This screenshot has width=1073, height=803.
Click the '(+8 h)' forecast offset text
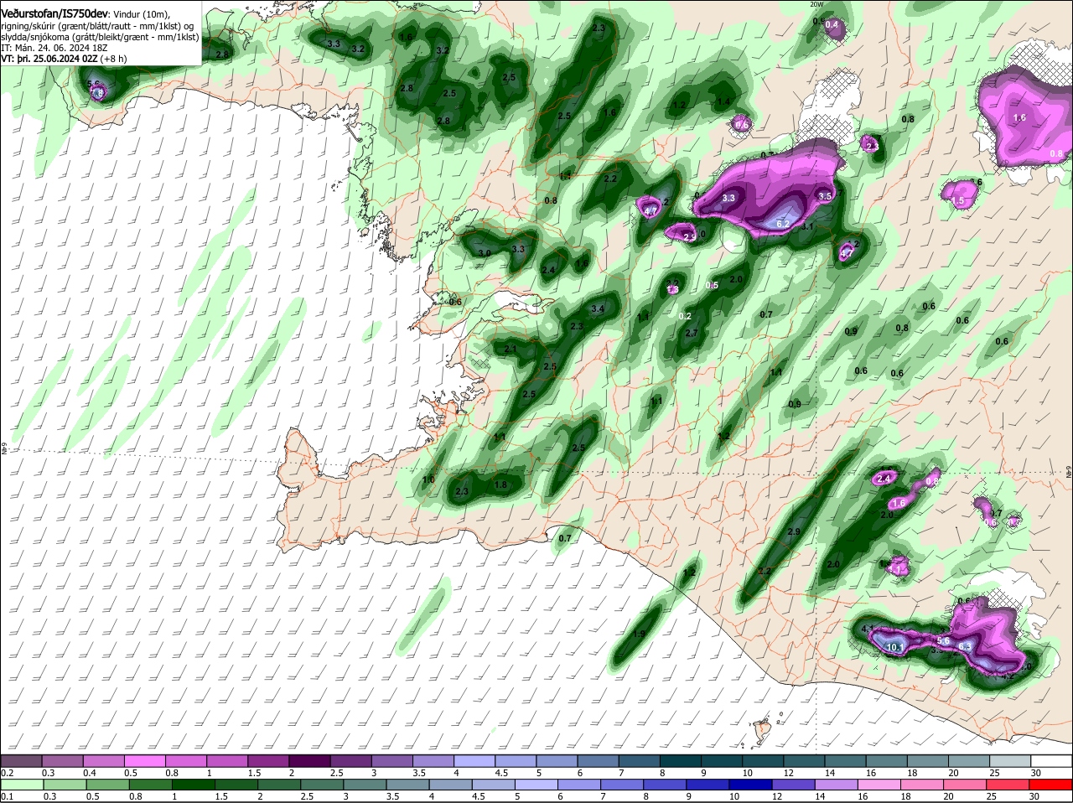(114, 59)
